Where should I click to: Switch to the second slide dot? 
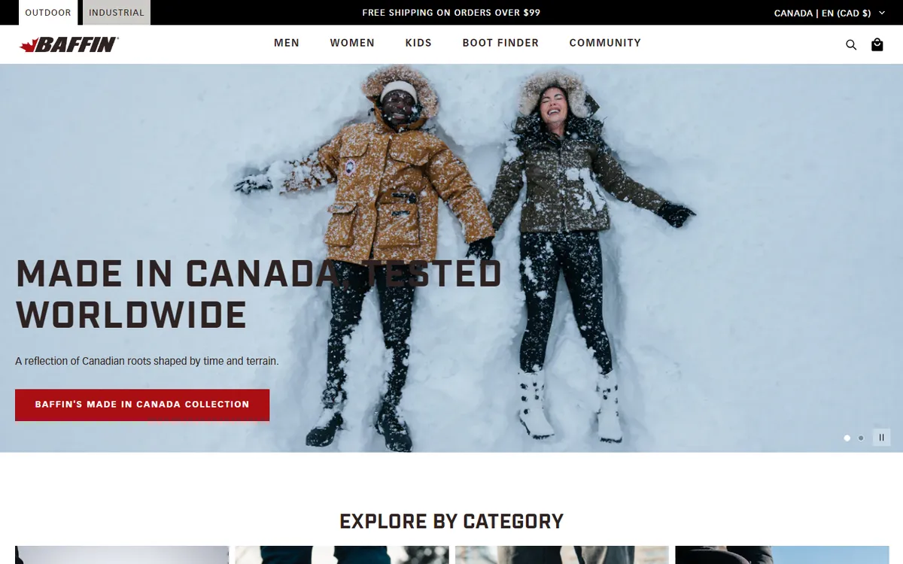862,438
